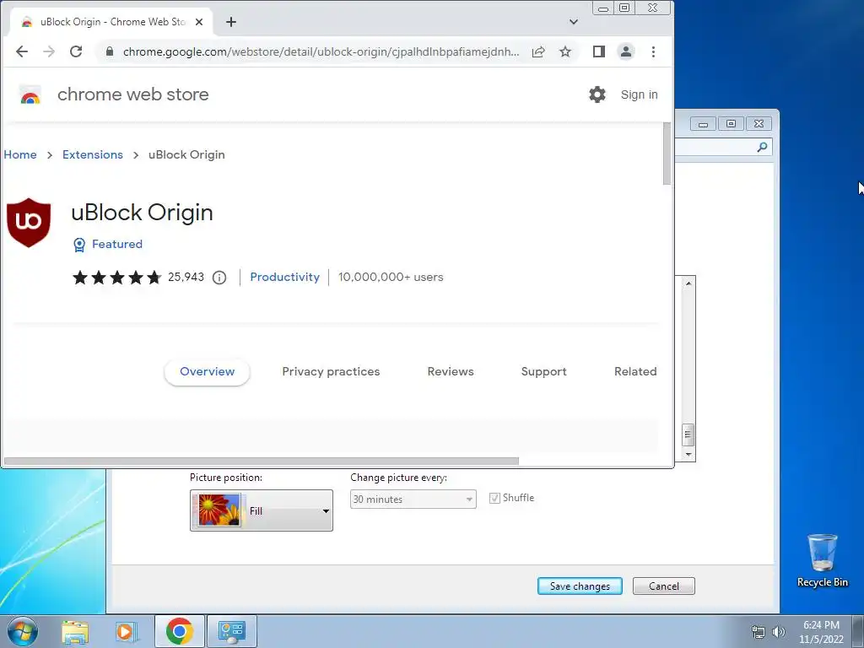Launch Windows Media Player from taskbar
The height and width of the screenshot is (648, 864).
127,631
